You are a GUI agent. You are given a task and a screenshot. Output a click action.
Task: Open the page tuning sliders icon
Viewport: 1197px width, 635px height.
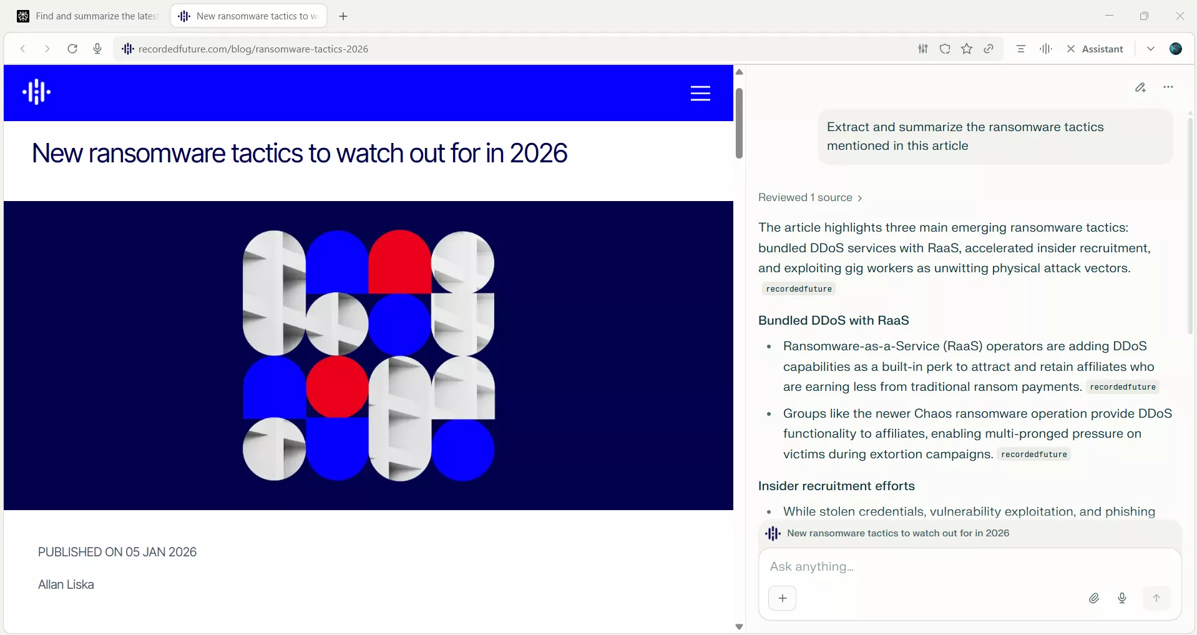coord(923,49)
